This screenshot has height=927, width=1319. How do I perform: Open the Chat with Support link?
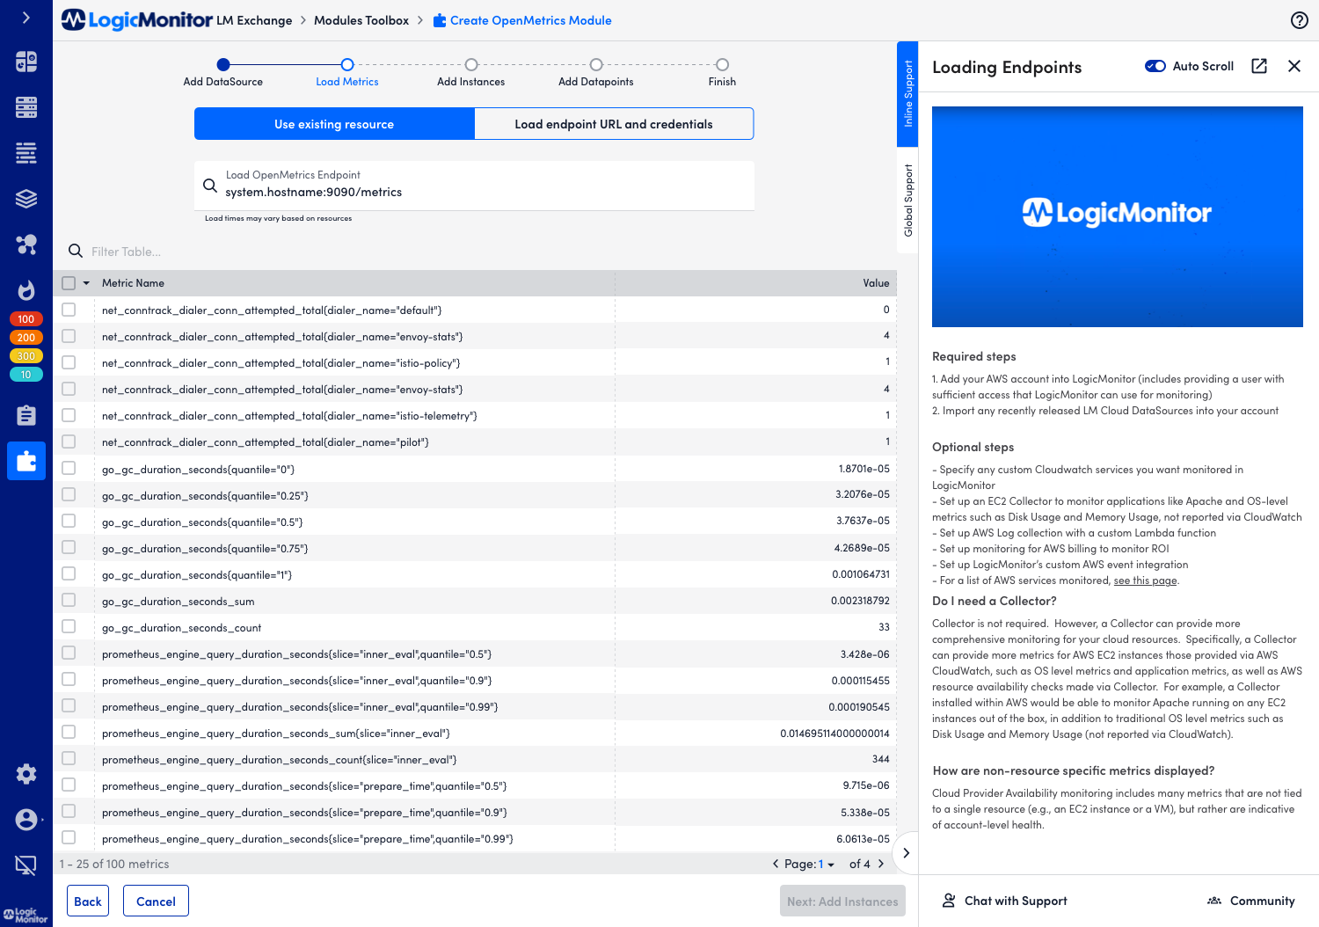(x=1016, y=901)
